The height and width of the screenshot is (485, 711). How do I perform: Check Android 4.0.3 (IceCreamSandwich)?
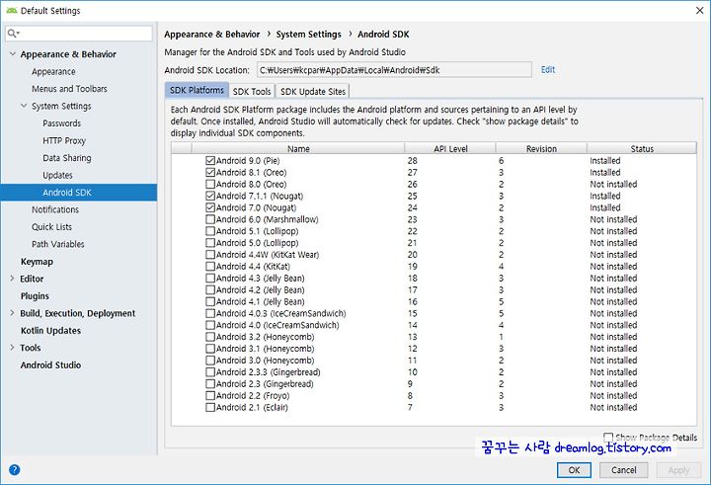[x=210, y=313]
